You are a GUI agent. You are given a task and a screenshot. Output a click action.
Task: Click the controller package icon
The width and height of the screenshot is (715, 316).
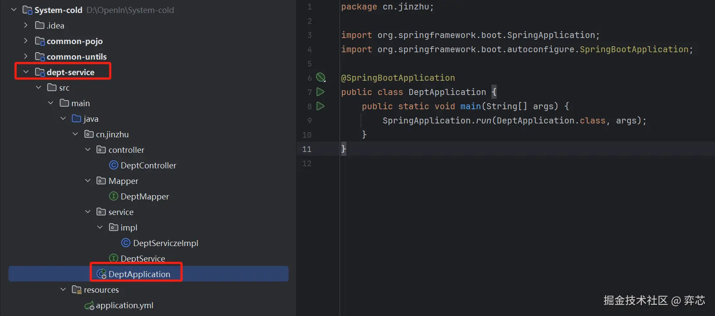pos(101,150)
